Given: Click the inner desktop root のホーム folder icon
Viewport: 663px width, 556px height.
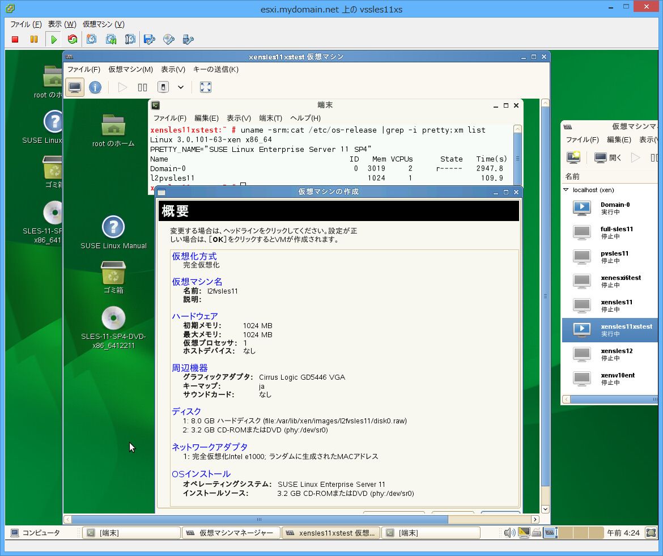Looking at the screenshot, I should point(113,125).
